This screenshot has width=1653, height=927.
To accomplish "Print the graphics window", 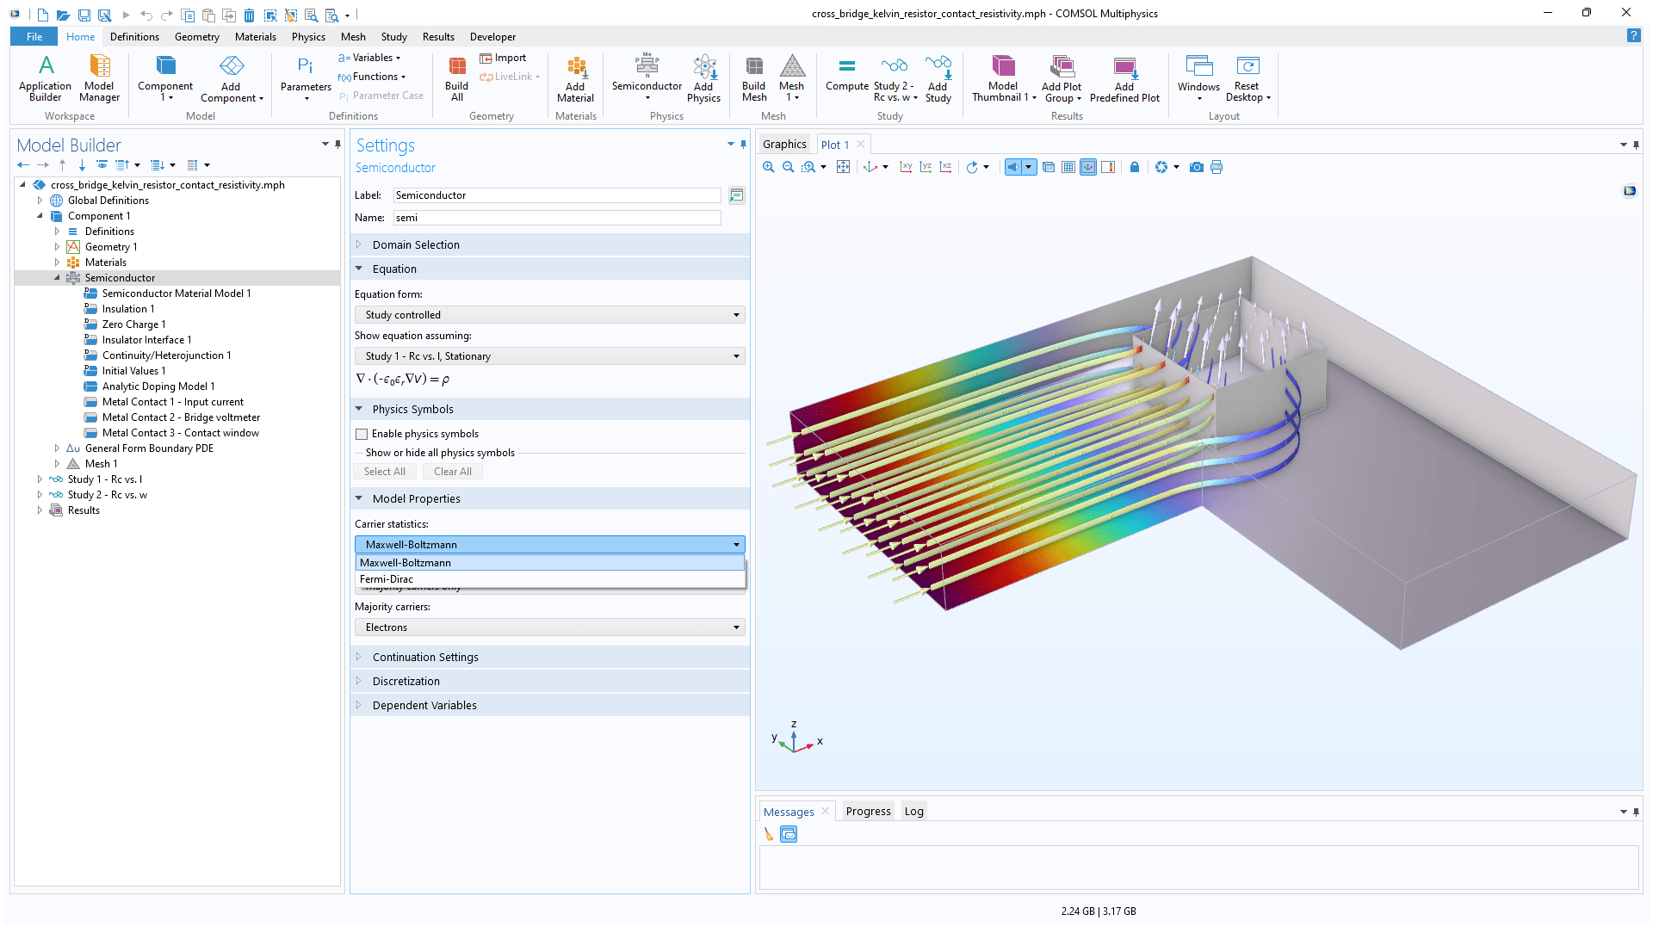I will pos(1217,167).
